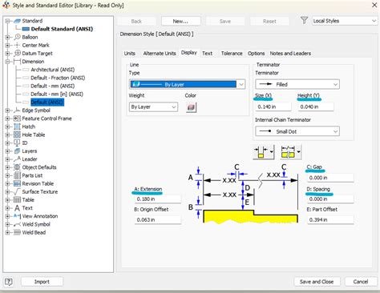Screen dimensions: 380x293
Task: Open the Local Styles filter dropdown
Action: point(345,21)
